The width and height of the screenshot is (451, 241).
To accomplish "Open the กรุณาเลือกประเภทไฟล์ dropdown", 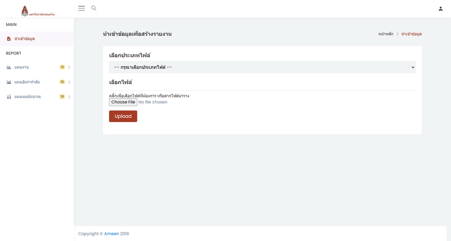I will point(262,68).
